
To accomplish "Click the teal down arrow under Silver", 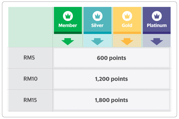I will click(97, 42).
